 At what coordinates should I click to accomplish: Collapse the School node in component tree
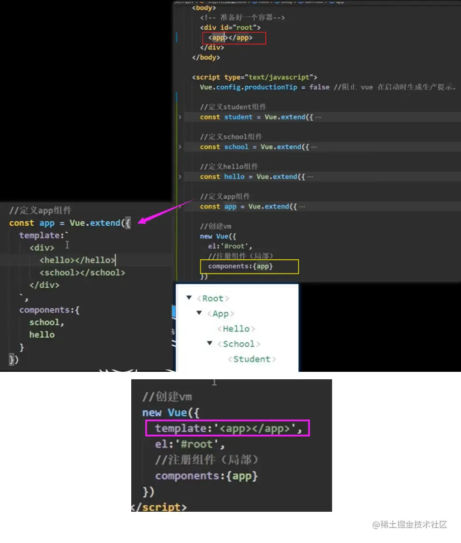(209, 343)
